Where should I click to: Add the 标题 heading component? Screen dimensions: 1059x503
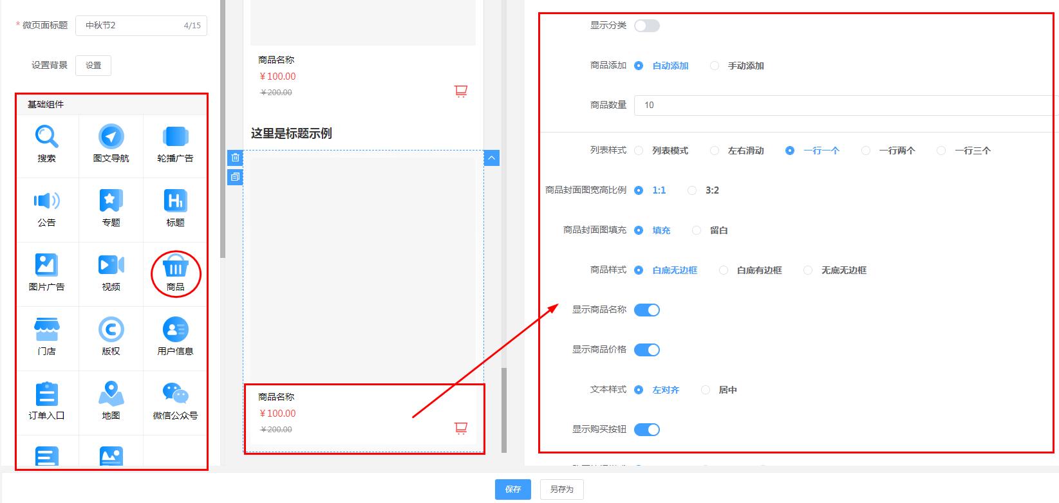[x=175, y=210]
